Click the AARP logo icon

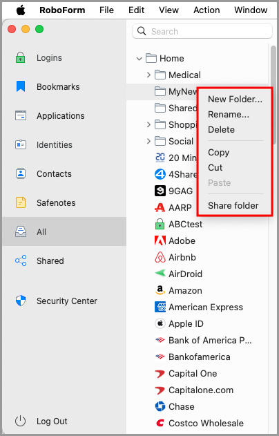point(160,207)
